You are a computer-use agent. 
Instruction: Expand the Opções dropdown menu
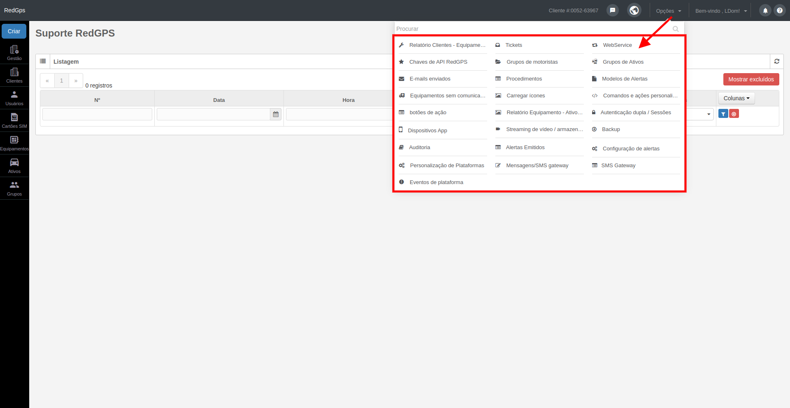click(669, 11)
